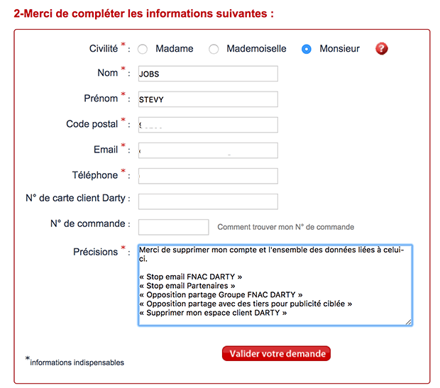Click into the Email input field

click(208, 150)
